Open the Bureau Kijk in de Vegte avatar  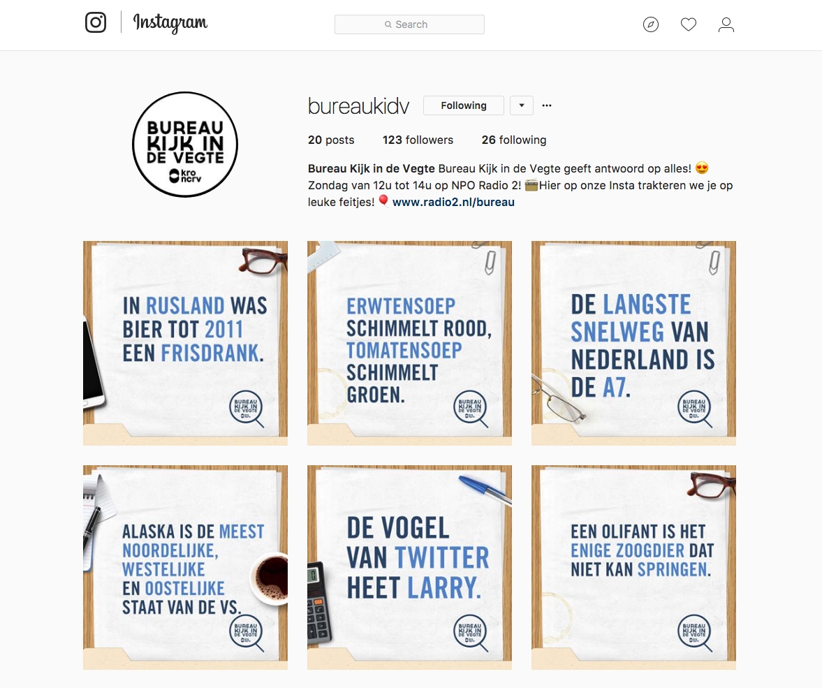tap(185, 145)
